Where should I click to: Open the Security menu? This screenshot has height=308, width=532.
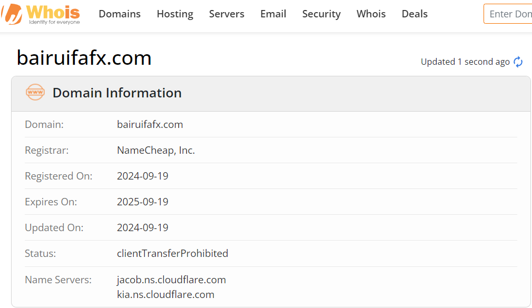click(321, 14)
